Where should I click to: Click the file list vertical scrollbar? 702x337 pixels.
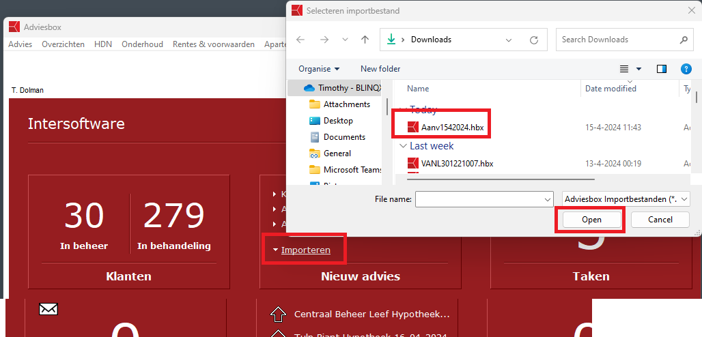(696, 96)
